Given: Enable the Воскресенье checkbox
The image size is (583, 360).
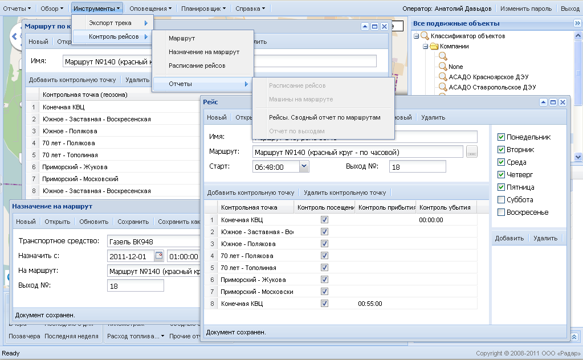Looking at the screenshot, I should [x=501, y=212].
